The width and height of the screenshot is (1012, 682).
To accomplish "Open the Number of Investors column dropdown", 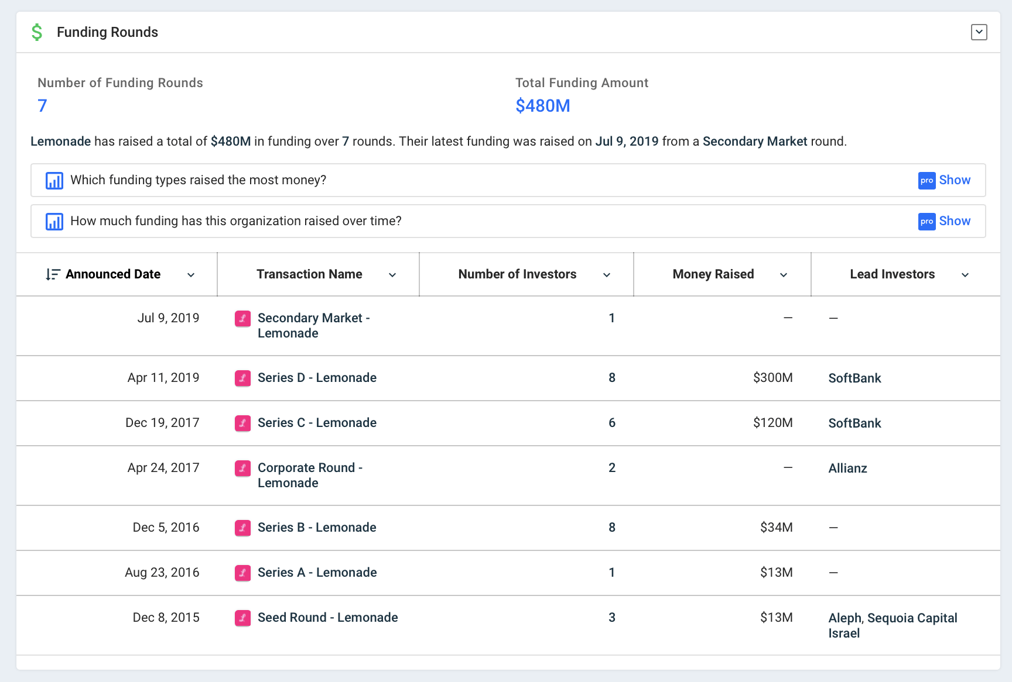I will (607, 275).
